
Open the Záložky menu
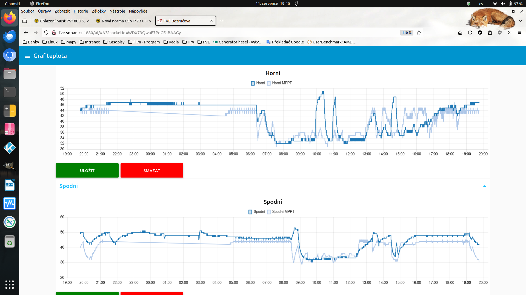(x=99, y=11)
